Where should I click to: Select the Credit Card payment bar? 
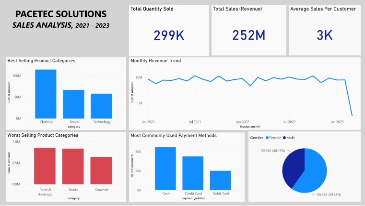tap(193, 173)
